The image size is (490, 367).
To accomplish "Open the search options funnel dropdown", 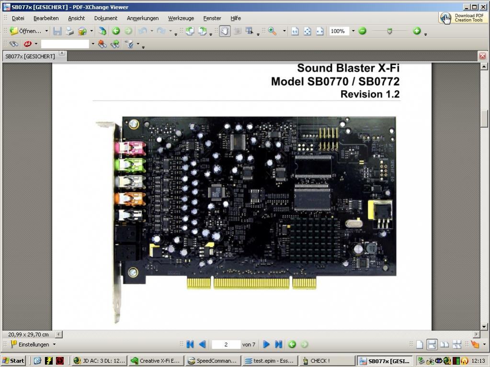I will [138, 44].
